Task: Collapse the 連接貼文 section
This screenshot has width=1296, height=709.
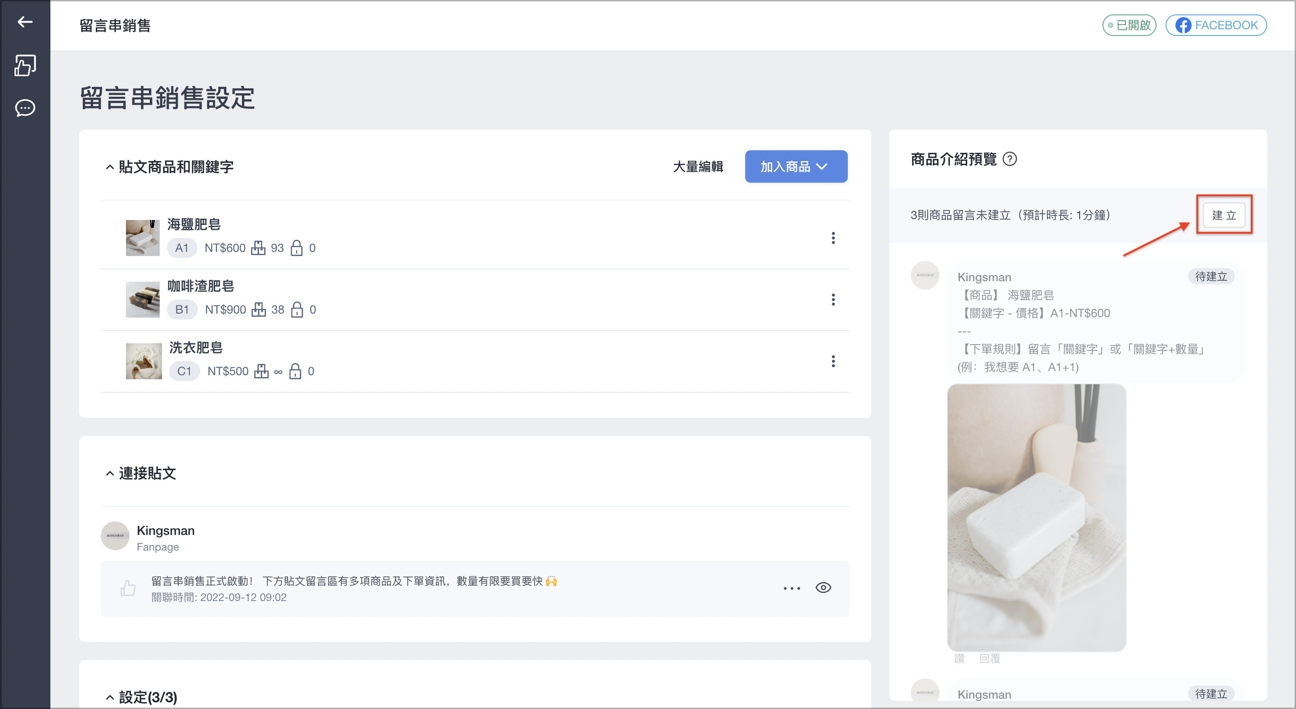Action: coord(110,474)
